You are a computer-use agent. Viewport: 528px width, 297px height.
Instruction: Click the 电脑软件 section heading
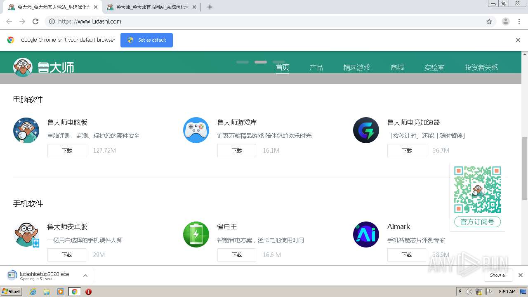pyautogui.click(x=28, y=99)
